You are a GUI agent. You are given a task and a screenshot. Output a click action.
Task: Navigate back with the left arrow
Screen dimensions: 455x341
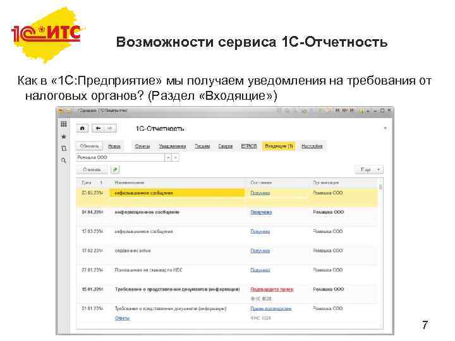click(x=98, y=128)
